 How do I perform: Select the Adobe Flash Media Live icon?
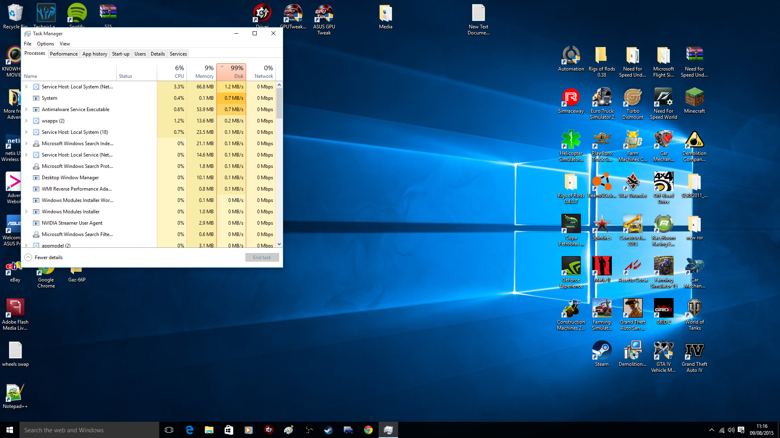click(15, 315)
